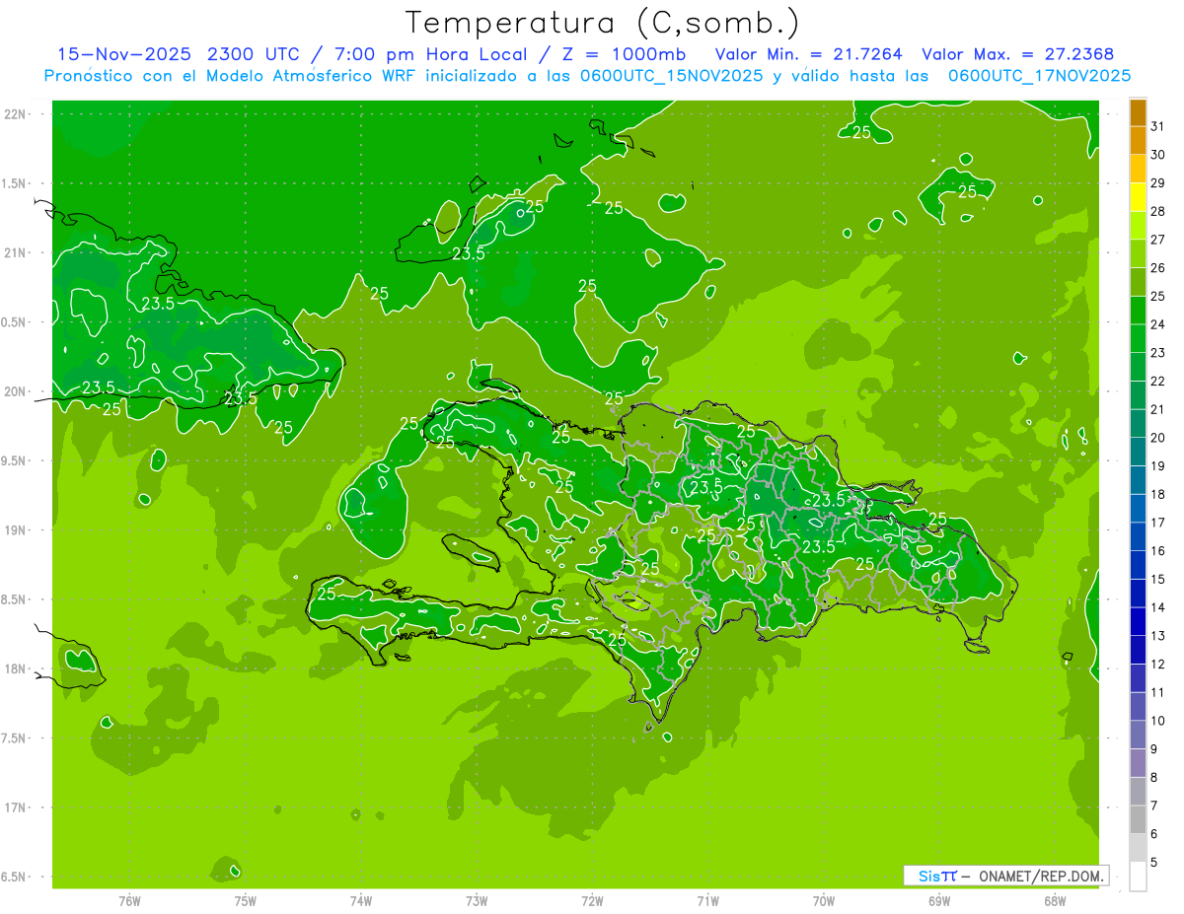Click the "76W" longitude axis label

[x=129, y=901]
